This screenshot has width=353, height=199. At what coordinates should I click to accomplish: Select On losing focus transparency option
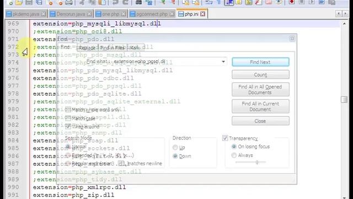tap(234, 146)
